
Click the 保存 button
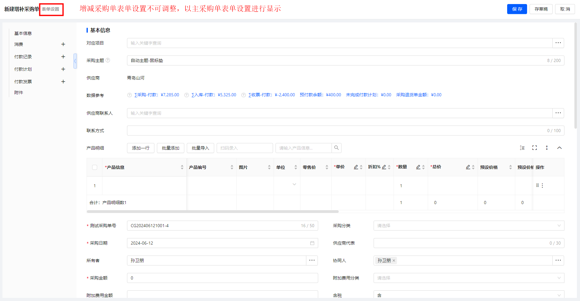(517, 9)
